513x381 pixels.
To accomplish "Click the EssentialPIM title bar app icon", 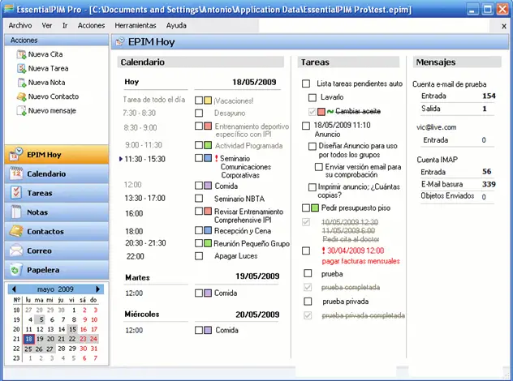I will pos(9,8).
